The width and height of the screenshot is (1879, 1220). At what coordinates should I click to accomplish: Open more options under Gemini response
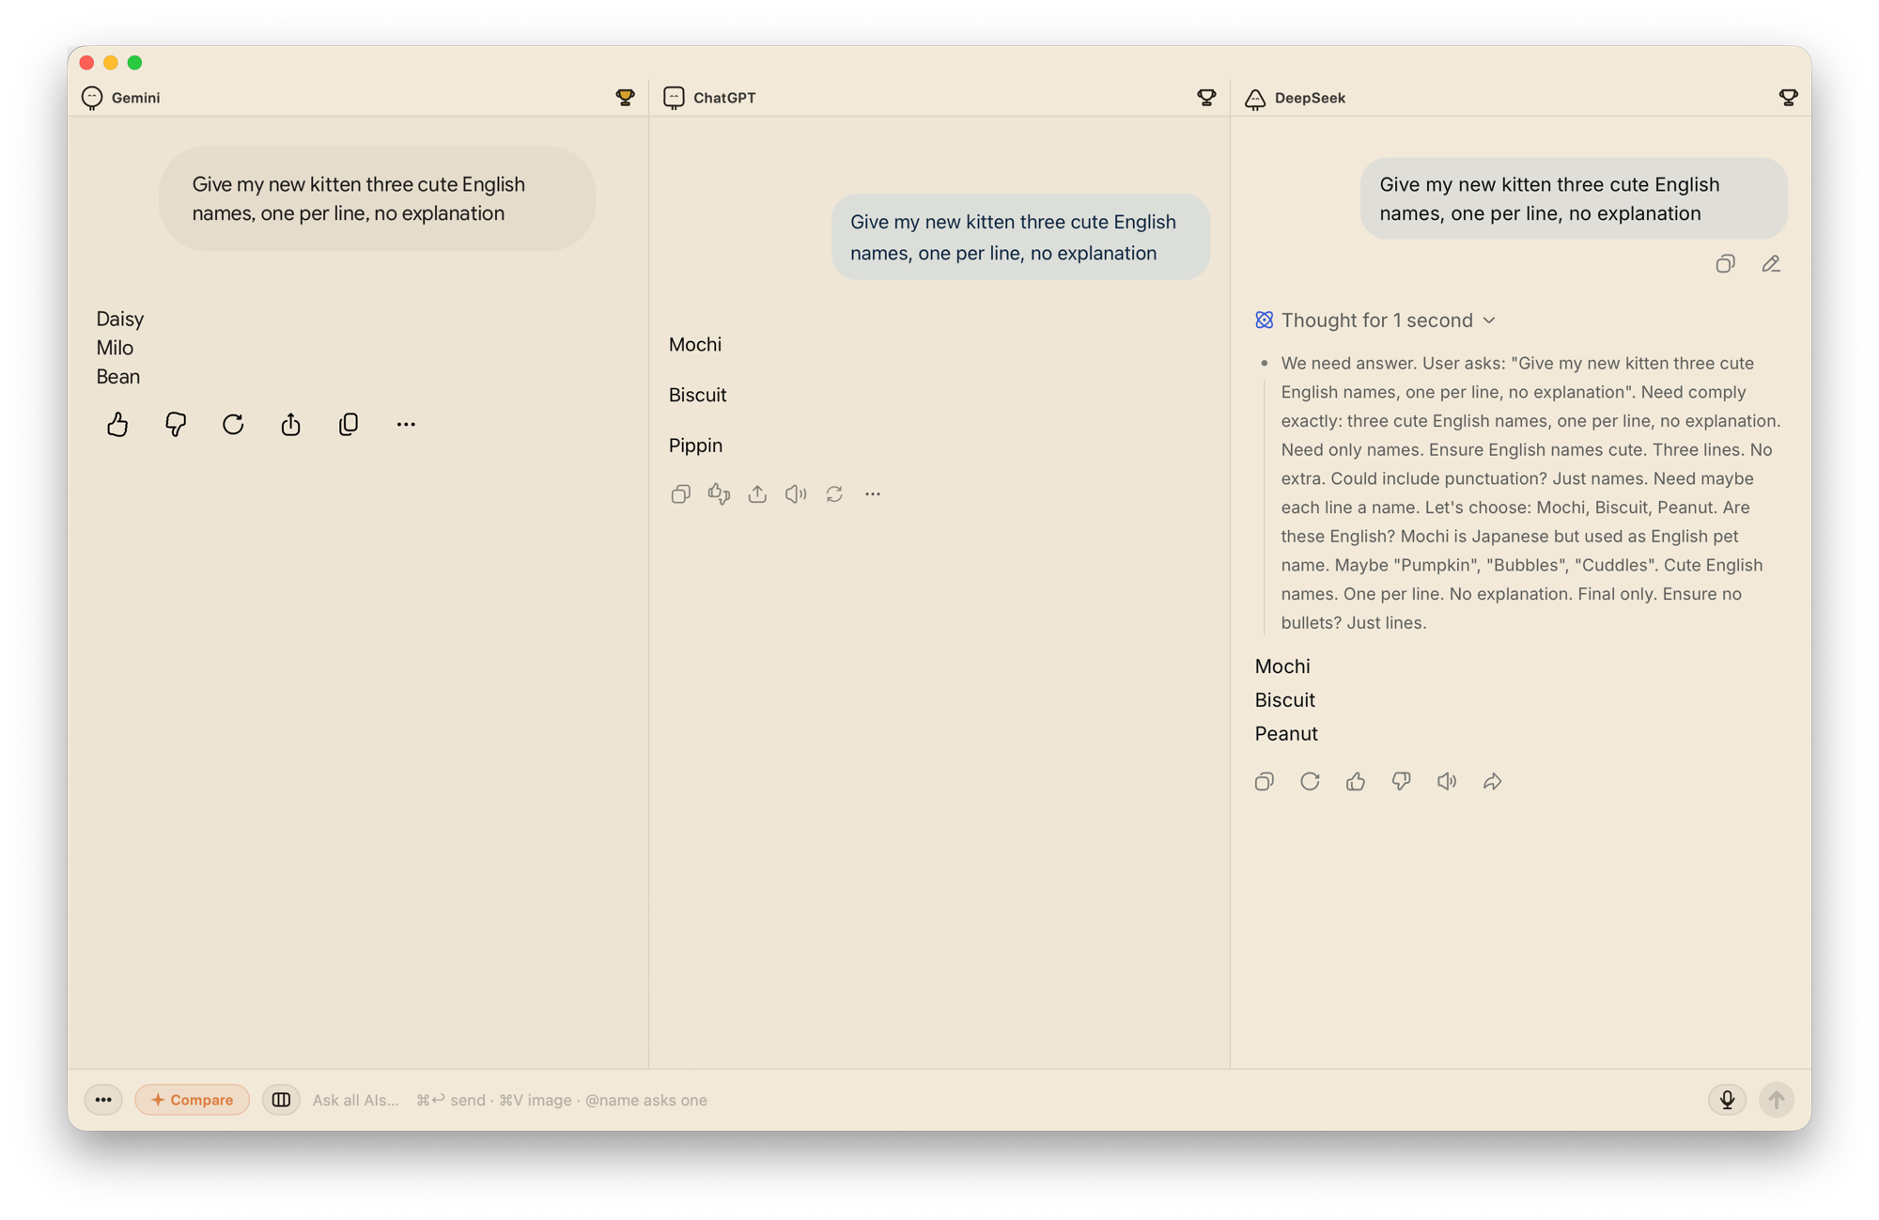(406, 424)
